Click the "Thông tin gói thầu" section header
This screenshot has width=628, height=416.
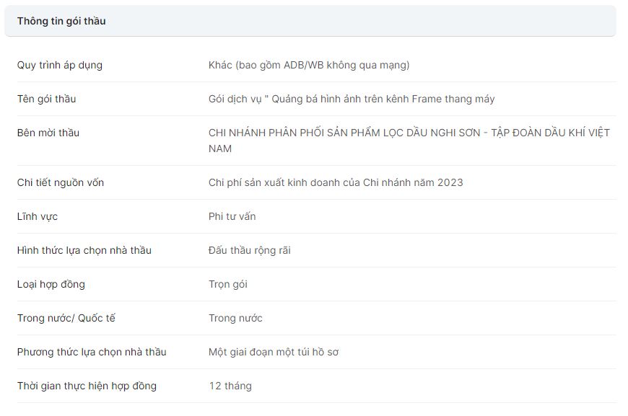pyautogui.click(x=61, y=21)
